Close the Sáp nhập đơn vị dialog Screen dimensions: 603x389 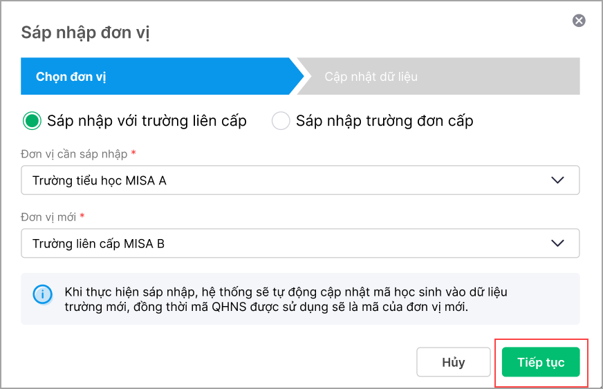tap(579, 21)
